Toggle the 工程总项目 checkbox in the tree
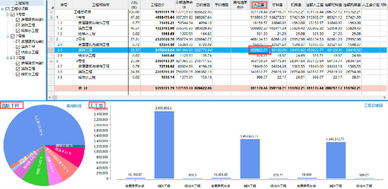The width and height of the screenshot is (388, 189). point(7,9)
